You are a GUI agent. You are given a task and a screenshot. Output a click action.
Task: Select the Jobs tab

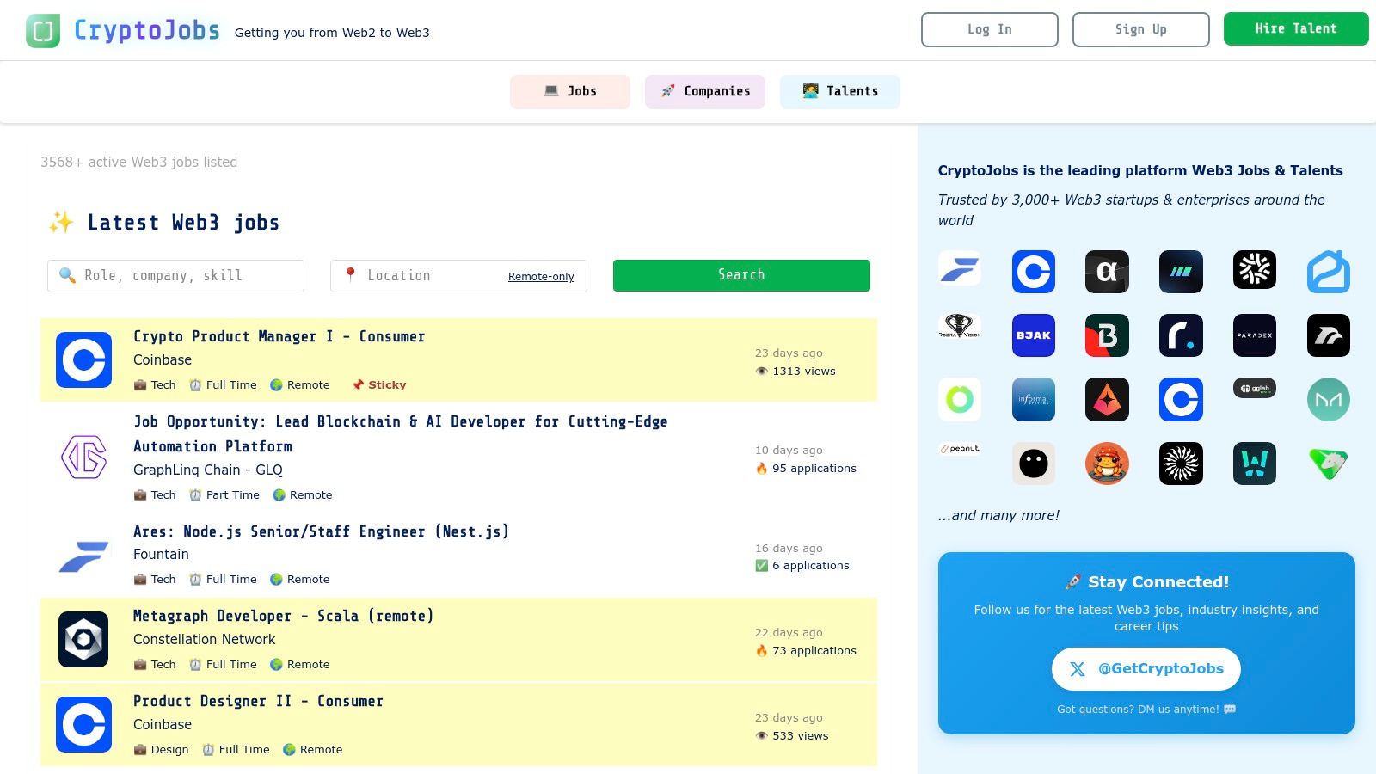coord(569,91)
